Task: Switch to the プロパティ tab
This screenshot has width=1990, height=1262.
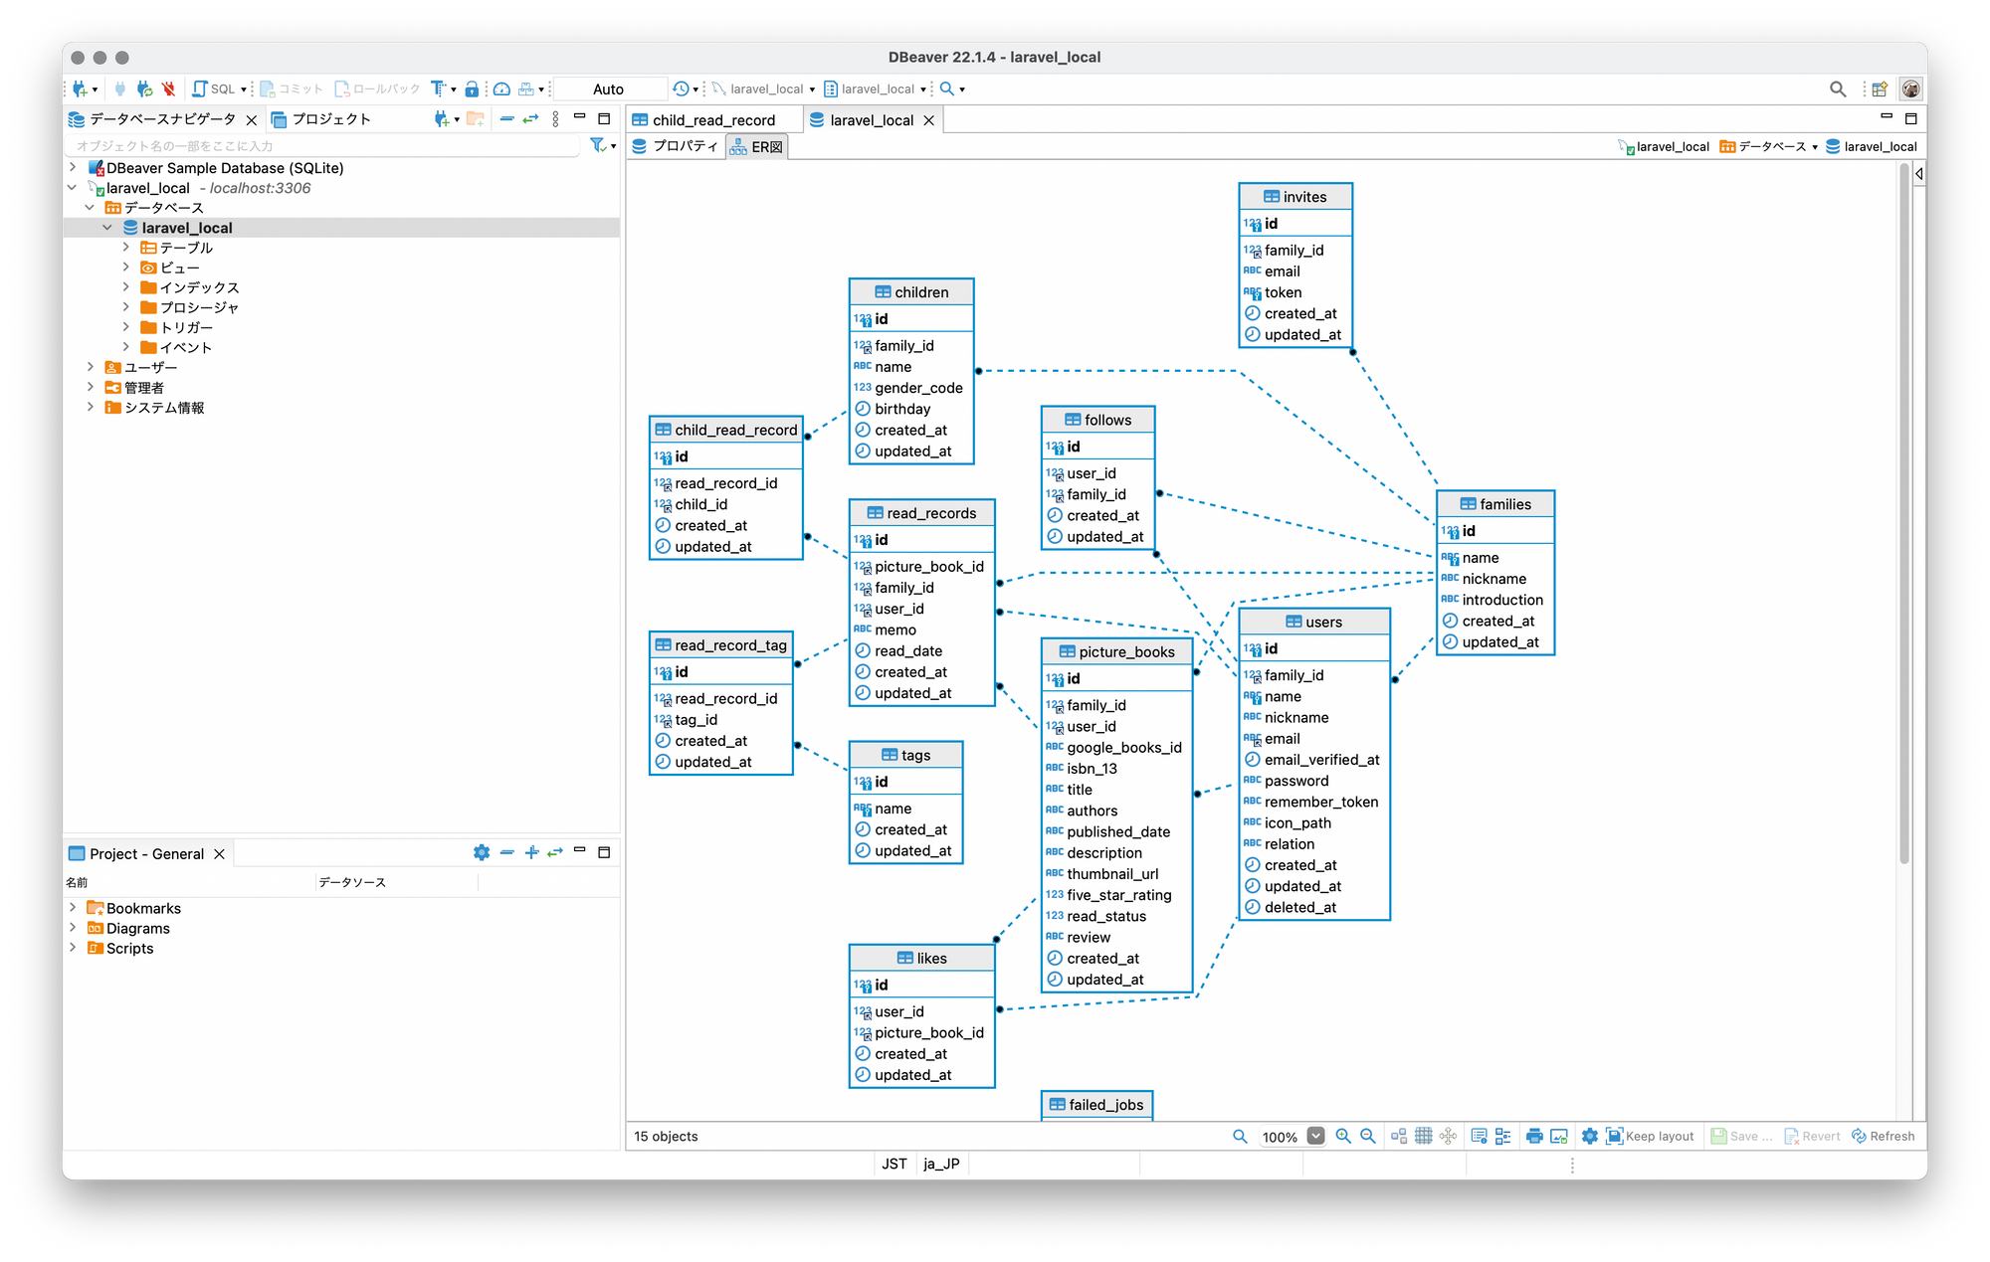Action: pos(675,145)
